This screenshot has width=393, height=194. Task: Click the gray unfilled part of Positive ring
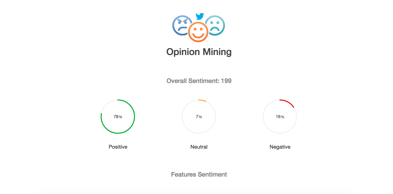click(x=106, y=105)
